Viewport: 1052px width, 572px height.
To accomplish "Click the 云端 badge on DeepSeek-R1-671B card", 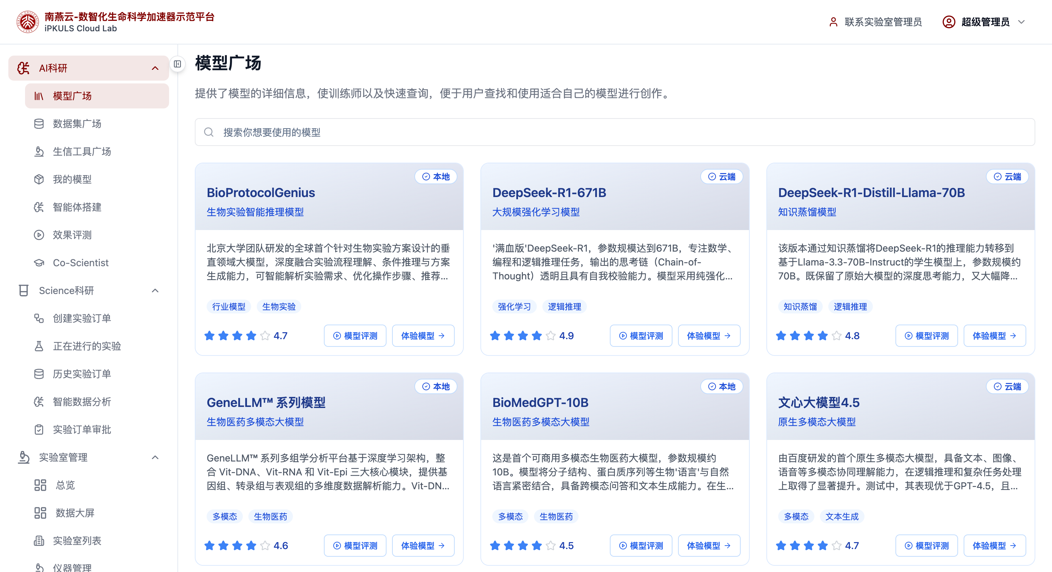I will point(722,177).
